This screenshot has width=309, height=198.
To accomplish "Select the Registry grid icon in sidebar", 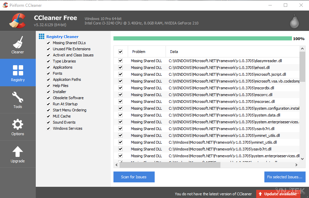I will (x=18, y=70).
